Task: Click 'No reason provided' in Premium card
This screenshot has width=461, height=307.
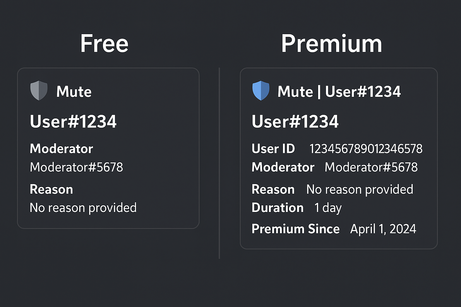Action: tap(360, 189)
